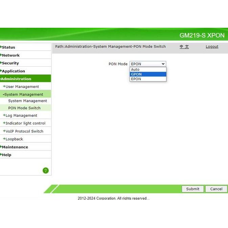228x228 pixels.
Task: Open the System Management sub-item page
Action: point(27,101)
